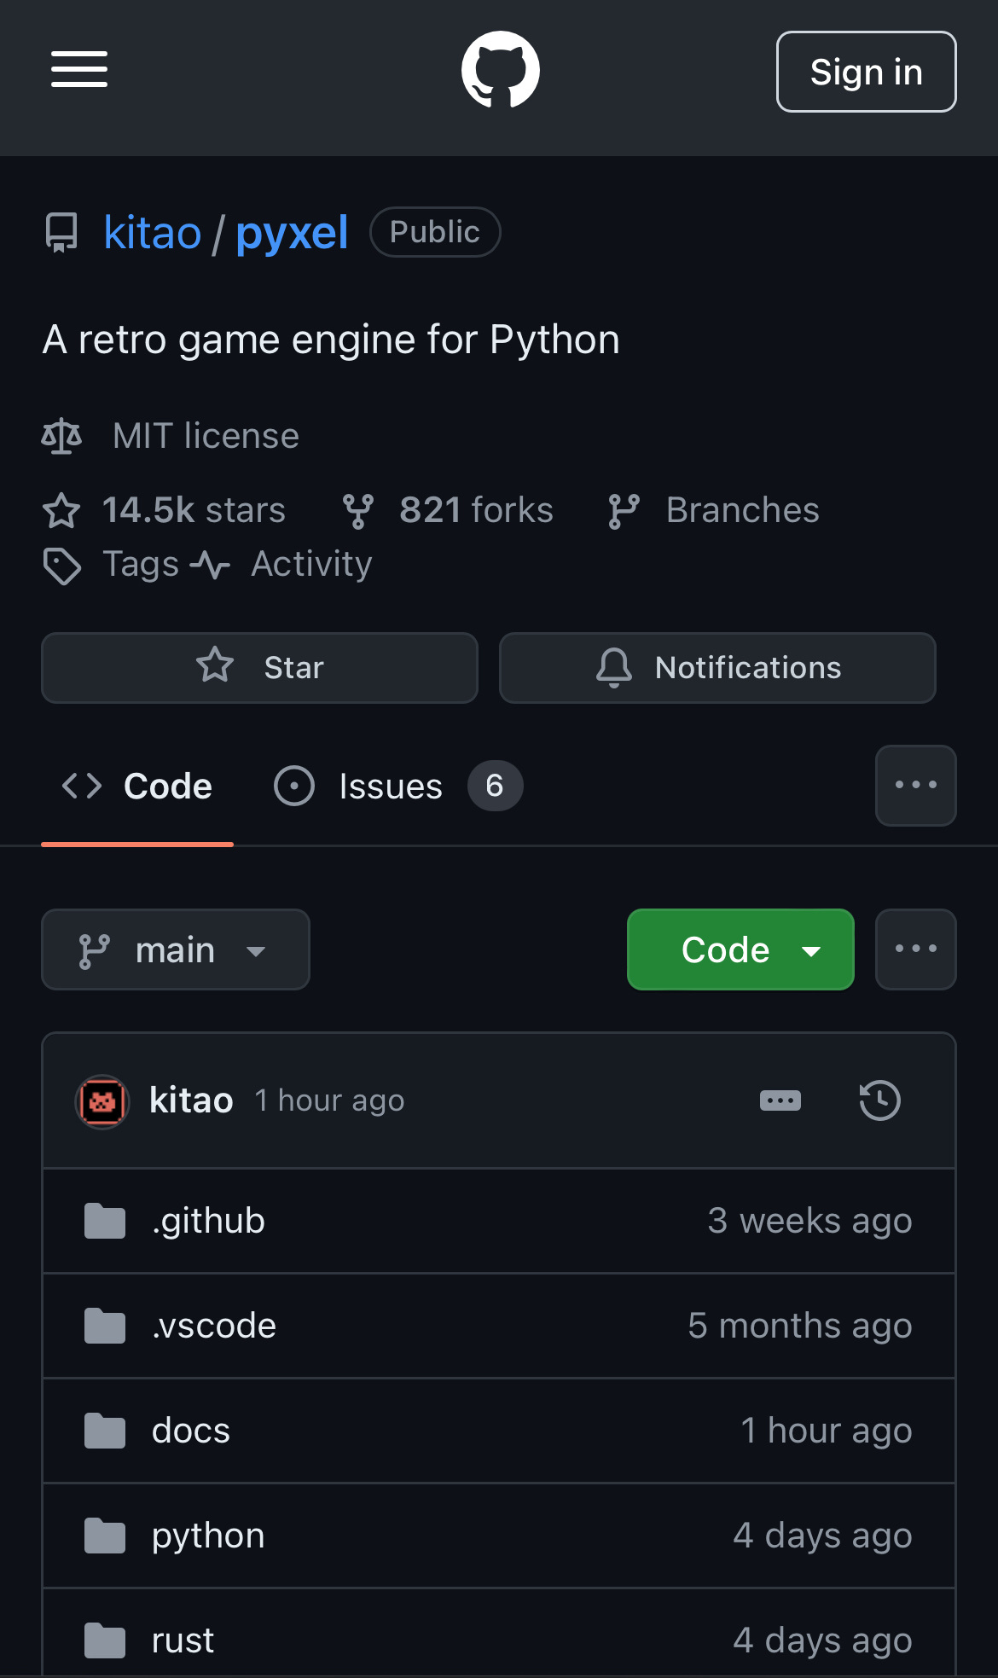Click kitao's avatar image
This screenshot has height=1678, width=998.
[x=102, y=1101]
